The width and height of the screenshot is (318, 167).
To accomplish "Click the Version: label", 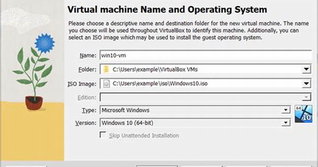I will pyautogui.click(x=86, y=123).
